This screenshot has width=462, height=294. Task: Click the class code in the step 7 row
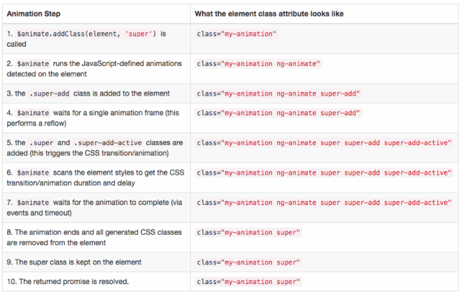coord(324,202)
